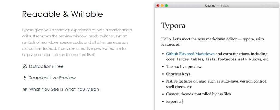Click the italic word real in the list
The image size is (280, 110).
point(176,67)
